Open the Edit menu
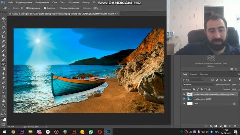The width and height of the screenshot is (240, 135). click(x=24, y=3)
